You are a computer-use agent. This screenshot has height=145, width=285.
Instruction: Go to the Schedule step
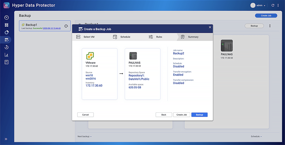click(x=125, y=37)
